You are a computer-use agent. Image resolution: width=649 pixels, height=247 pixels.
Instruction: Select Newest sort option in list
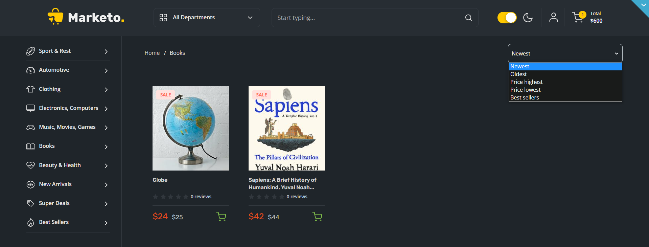[565, 67]
